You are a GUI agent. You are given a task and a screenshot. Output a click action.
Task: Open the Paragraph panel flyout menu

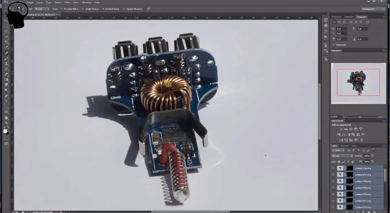point(384,16)
